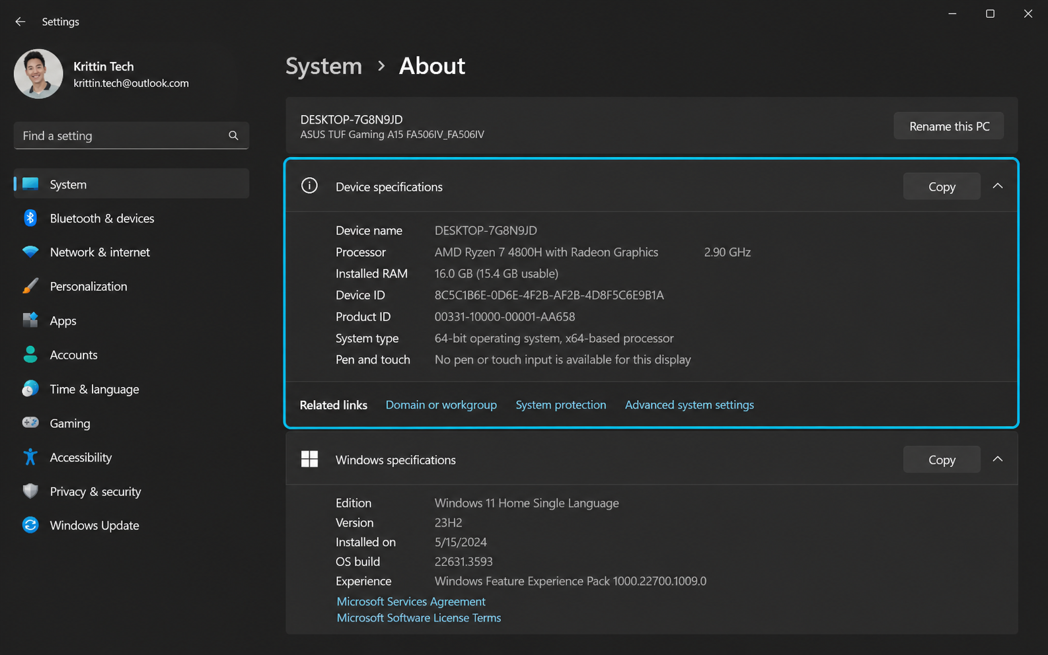Viewport: 1048px width, 655px height.
Task: Open Krittin Tech profile picture
Action: coord(38,74)
